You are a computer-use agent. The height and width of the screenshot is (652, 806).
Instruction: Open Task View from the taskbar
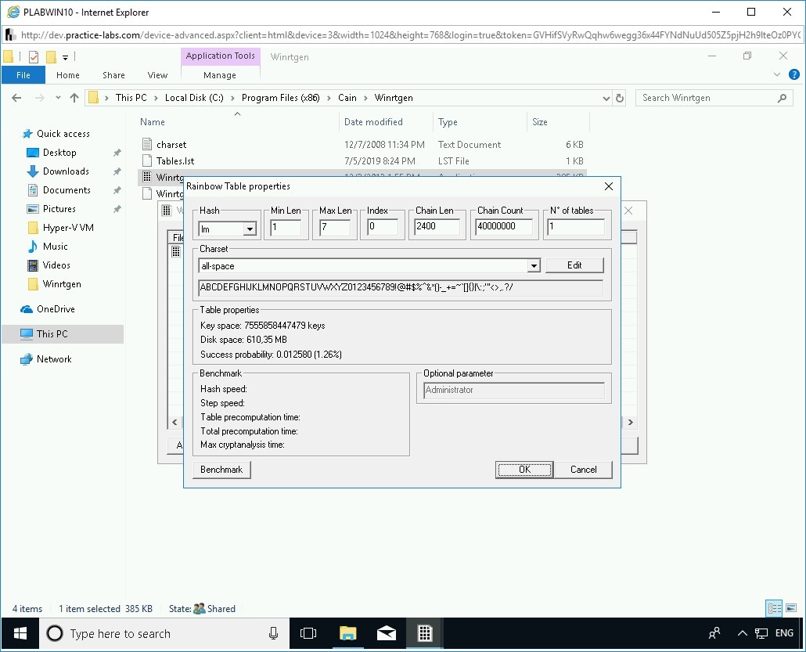[308, 633]
